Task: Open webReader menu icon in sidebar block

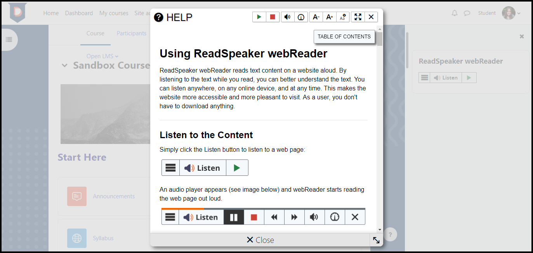Action: coord(425,78)
